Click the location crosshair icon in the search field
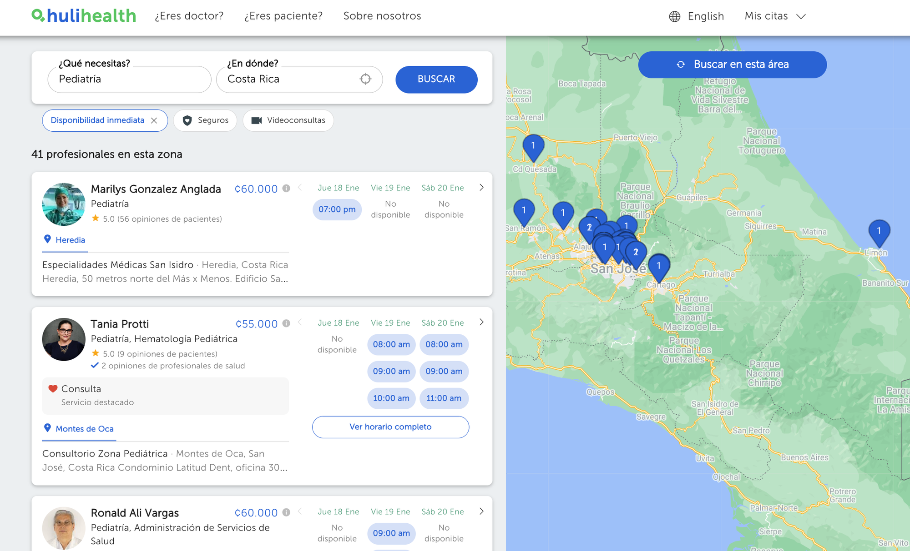 (x=365, y=79)
